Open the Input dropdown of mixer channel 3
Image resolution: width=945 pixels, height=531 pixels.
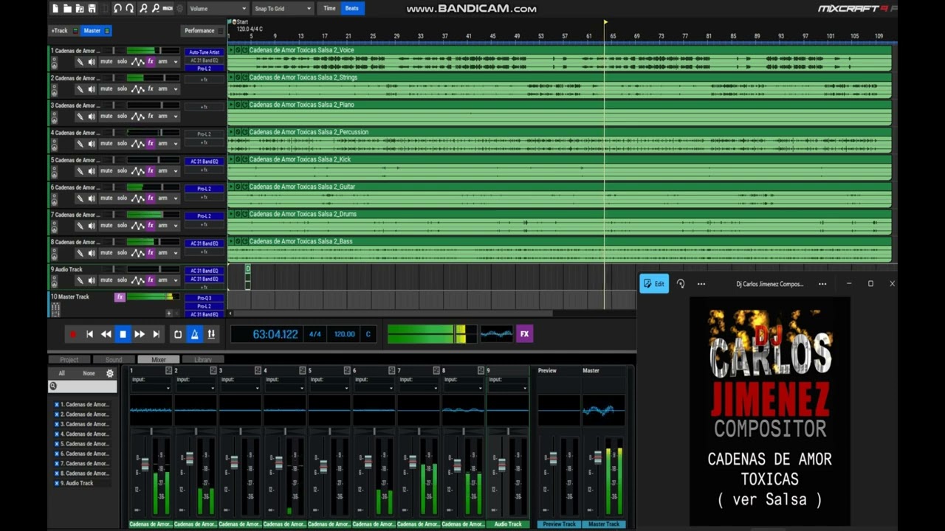point(240,388)
